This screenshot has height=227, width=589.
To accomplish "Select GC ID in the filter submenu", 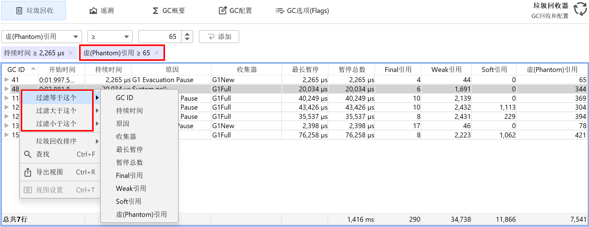I will click(139, 98).
